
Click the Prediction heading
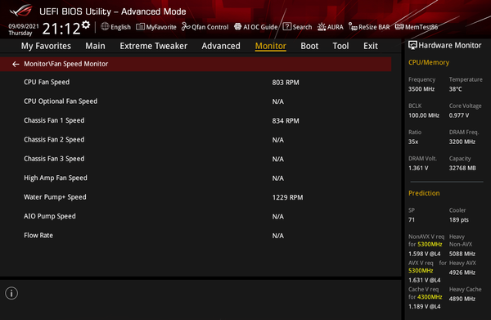pos(424,193)
